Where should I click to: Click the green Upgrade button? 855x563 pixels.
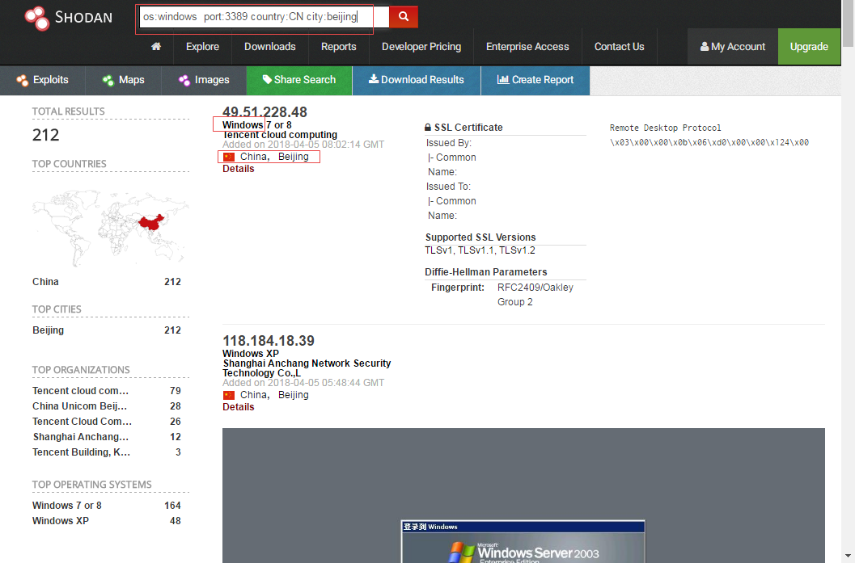click(x=809, y=47)
